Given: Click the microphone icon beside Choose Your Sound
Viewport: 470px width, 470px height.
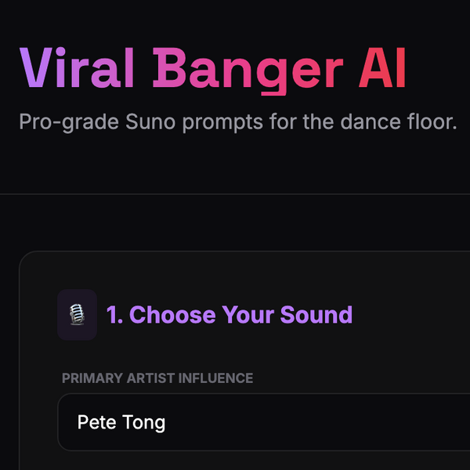Looking at the screenshot, I should [x=77, y=315].
